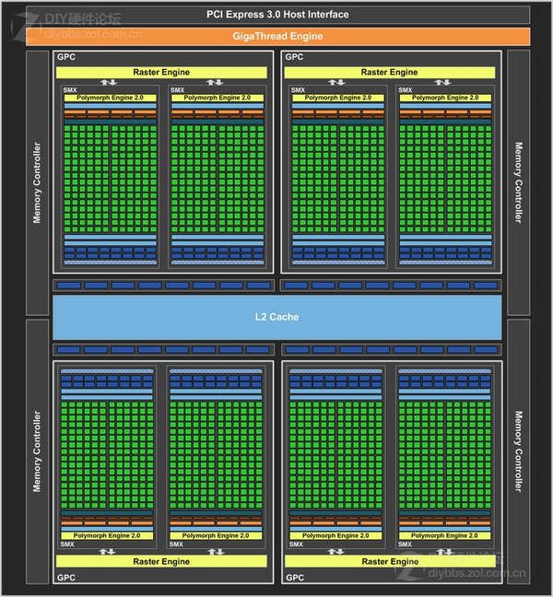
Task: Click the lower-right Memory Controller label
Action: (518, 451)
